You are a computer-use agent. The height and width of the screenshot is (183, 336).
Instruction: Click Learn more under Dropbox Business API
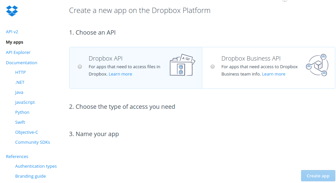click(x=274, y=74)
